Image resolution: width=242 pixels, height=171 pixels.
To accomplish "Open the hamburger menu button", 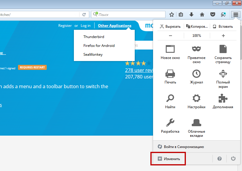I will tap(236, 15).
